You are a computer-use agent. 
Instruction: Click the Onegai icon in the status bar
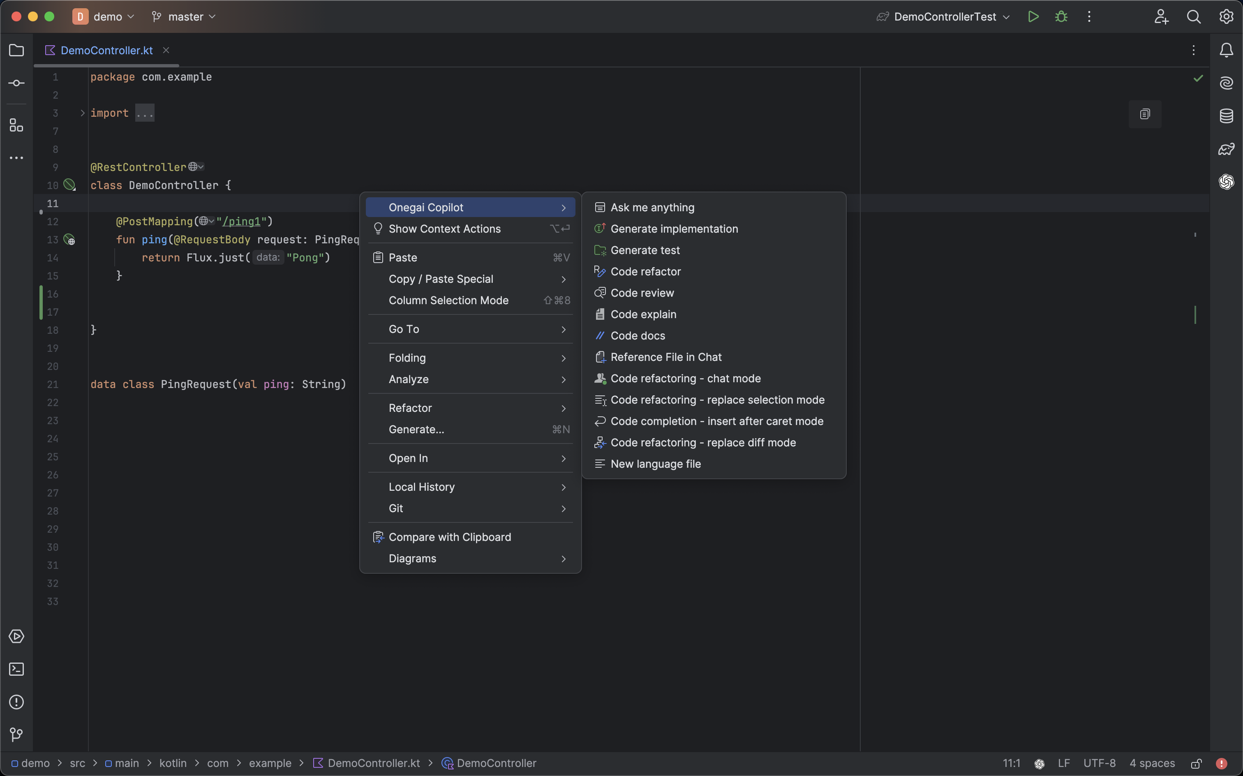point(1039,764)
